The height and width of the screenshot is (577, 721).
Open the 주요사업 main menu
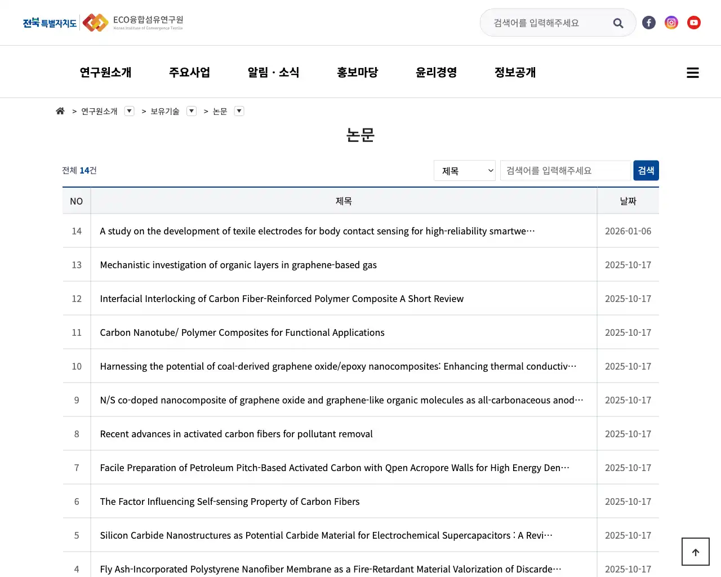(189, 72)
